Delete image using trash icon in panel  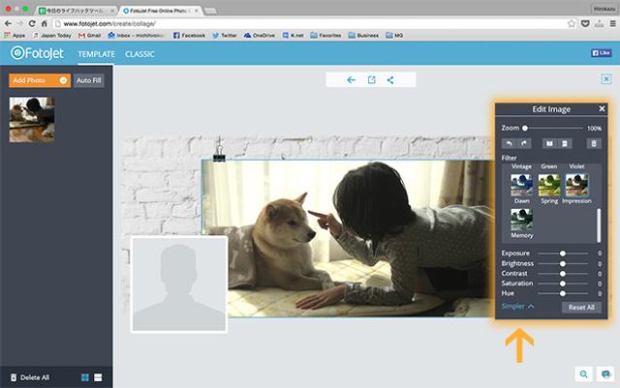595,143
